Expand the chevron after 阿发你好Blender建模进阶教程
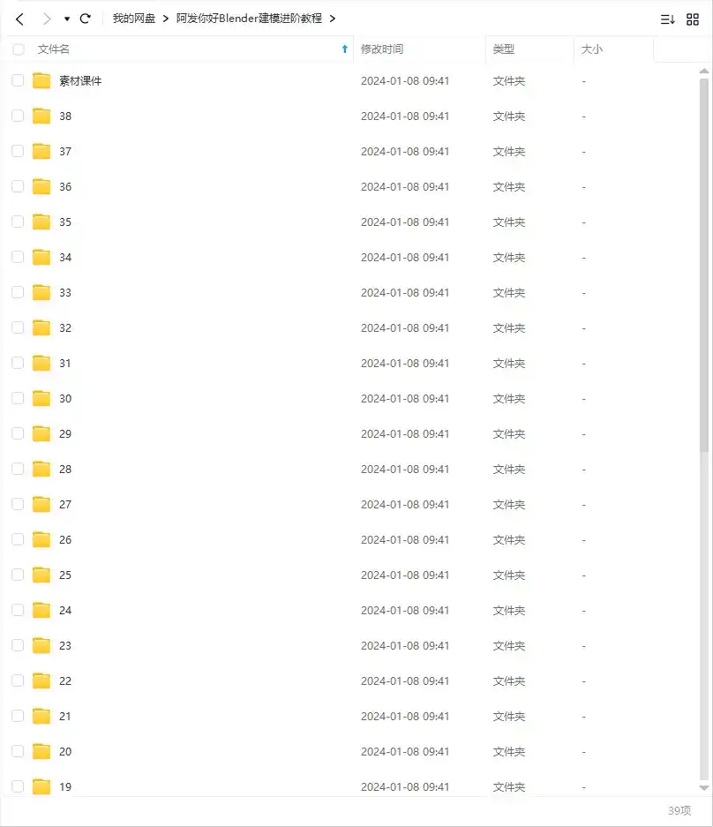The image size is (713, 827). pyautogui.click(x=332, y=19)
